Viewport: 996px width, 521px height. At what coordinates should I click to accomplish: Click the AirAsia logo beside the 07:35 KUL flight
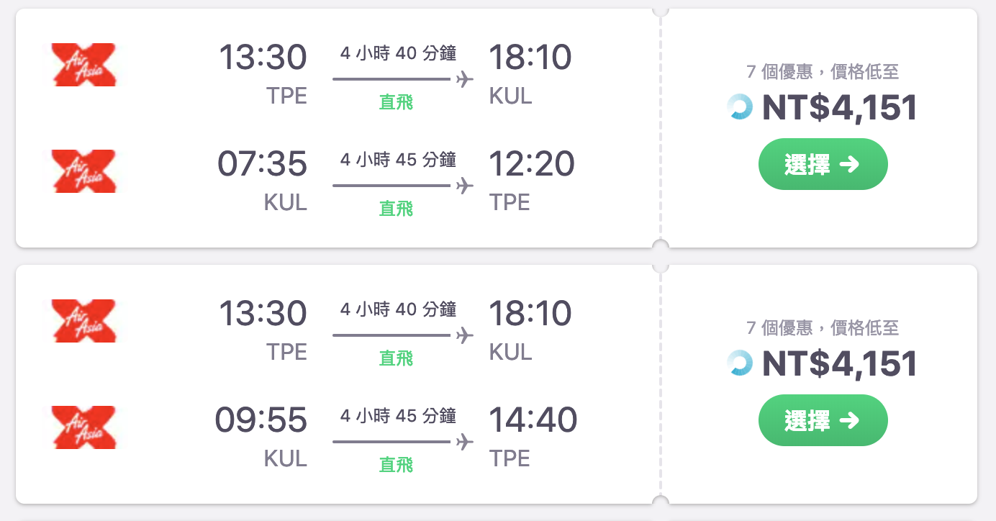pyautogui.click(x=83, y=171)
